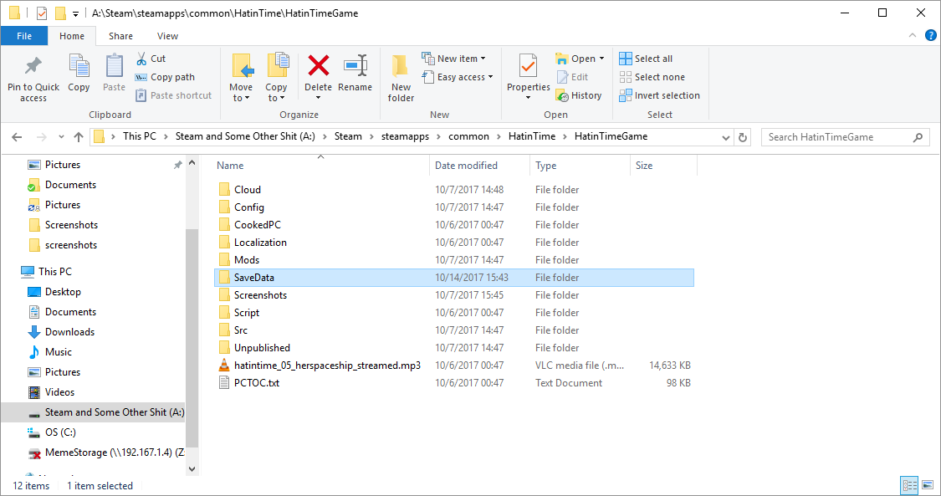Viewport: 941px width, 496px height.
Task: Click the History command
Action: pyautogui.click(x=579, y=95)
